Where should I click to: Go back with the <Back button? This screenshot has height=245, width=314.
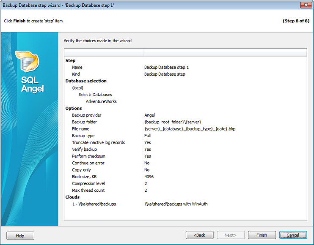tap(199, 235)
